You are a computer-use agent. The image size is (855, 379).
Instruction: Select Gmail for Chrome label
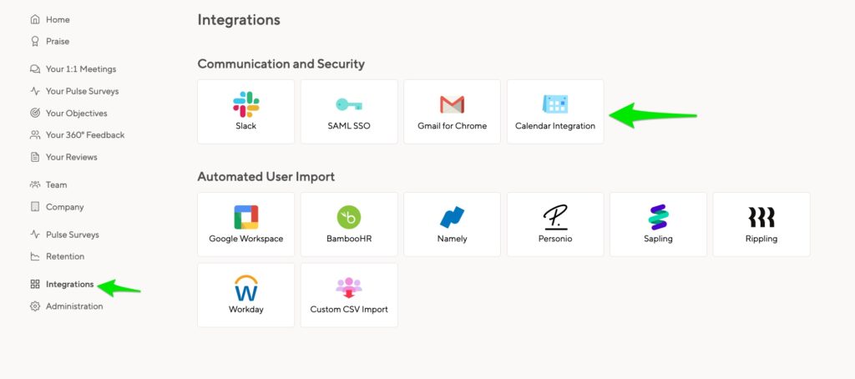pyautogui.click(x=452, y=126)
